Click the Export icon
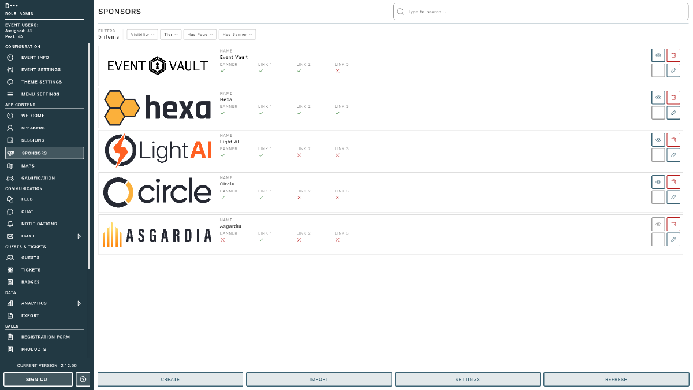The image size is (693, 390). click(10, 315)
